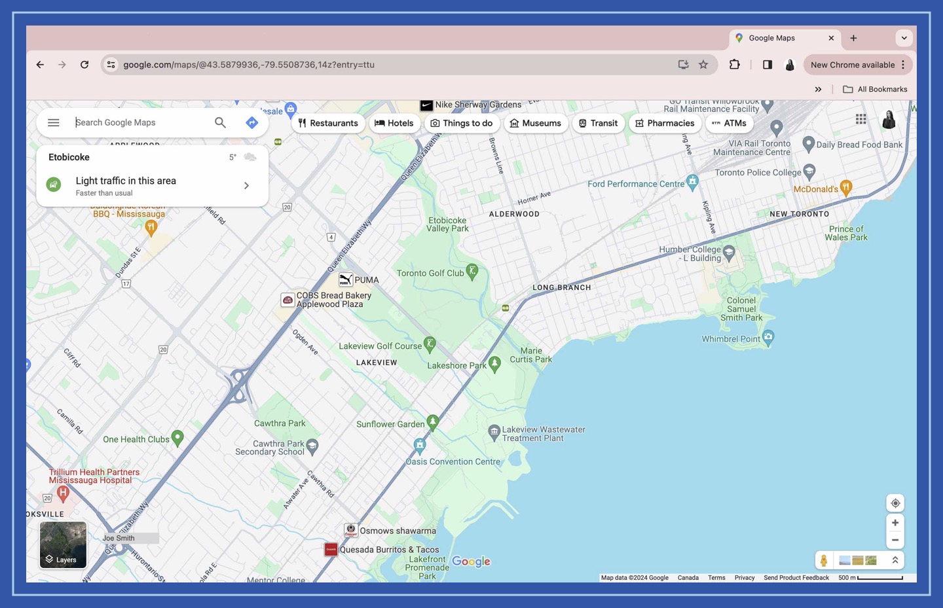Open the Google apps grid icon
Screen dimensions: 943x608
860,118
